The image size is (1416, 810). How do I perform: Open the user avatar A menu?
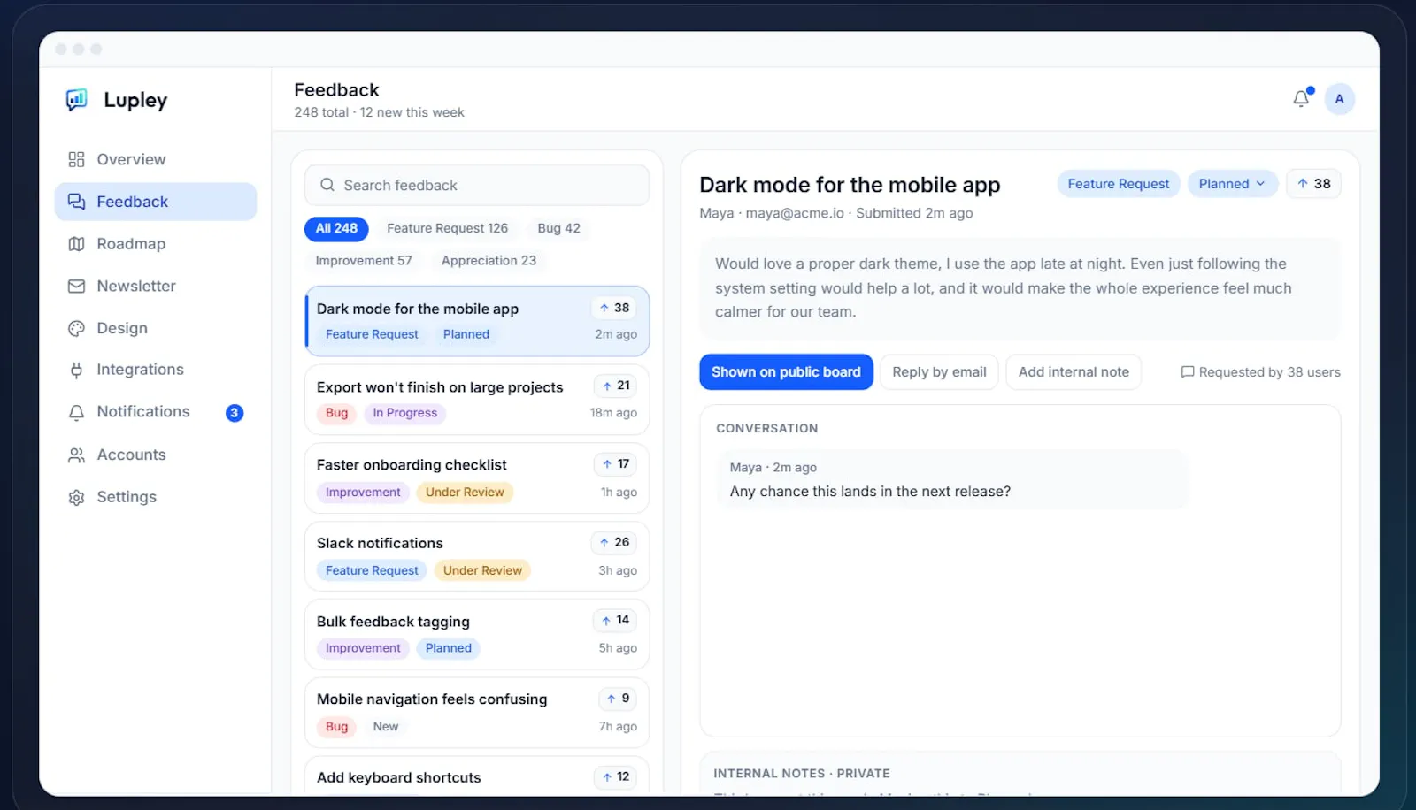[1339, 99]
